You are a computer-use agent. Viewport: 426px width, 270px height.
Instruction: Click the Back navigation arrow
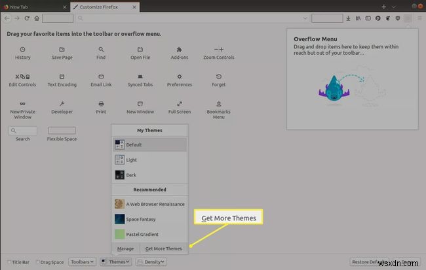[7, 18]
